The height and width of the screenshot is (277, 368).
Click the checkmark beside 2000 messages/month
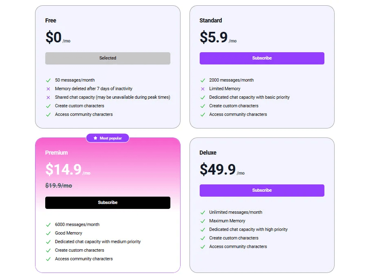pyautogui.click(x=203, y=80)
